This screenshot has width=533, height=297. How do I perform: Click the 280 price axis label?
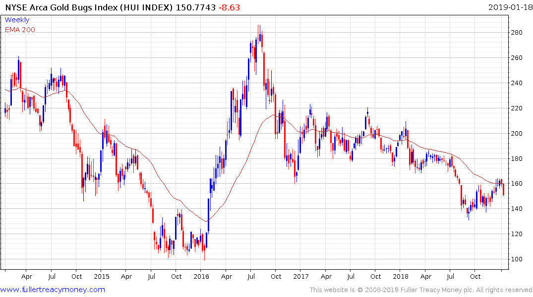coord(516,33)
